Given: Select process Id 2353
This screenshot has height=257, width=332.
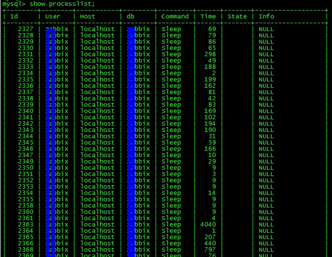Looking at the screenshot, I should pos(26,187).
